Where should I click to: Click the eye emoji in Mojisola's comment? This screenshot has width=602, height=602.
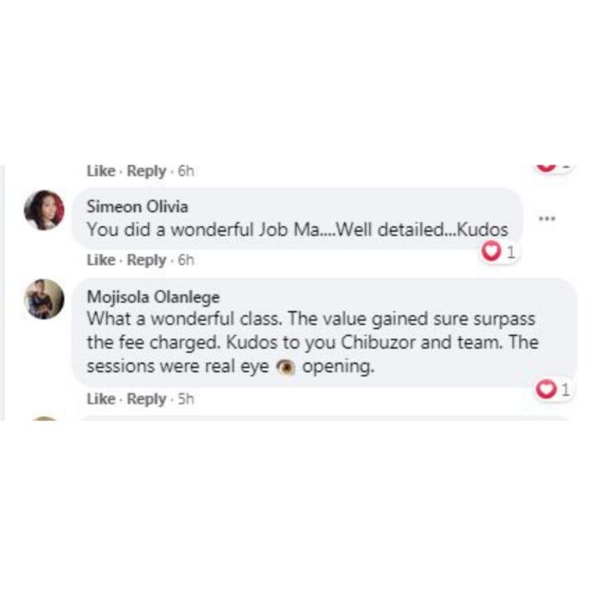285,367
